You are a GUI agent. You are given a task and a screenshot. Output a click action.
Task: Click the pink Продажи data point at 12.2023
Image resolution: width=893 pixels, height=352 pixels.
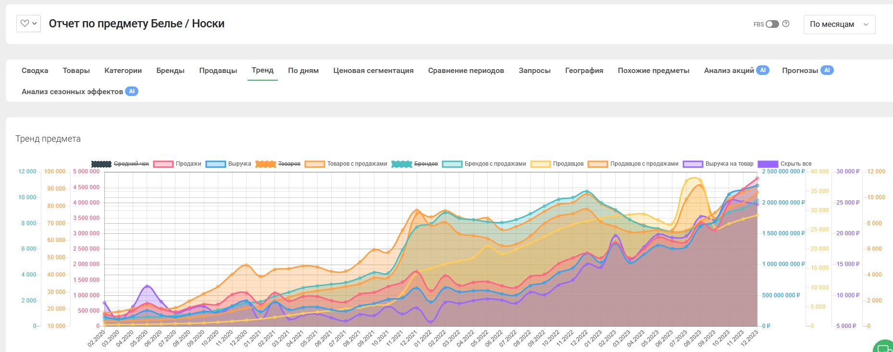coord(757,178)
